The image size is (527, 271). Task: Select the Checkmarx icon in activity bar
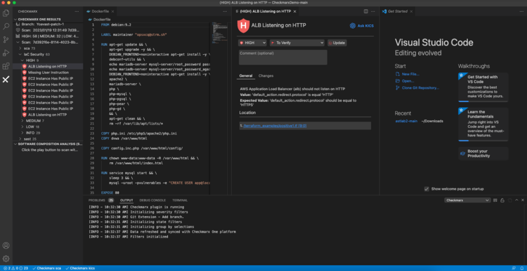tap(6, 80)
